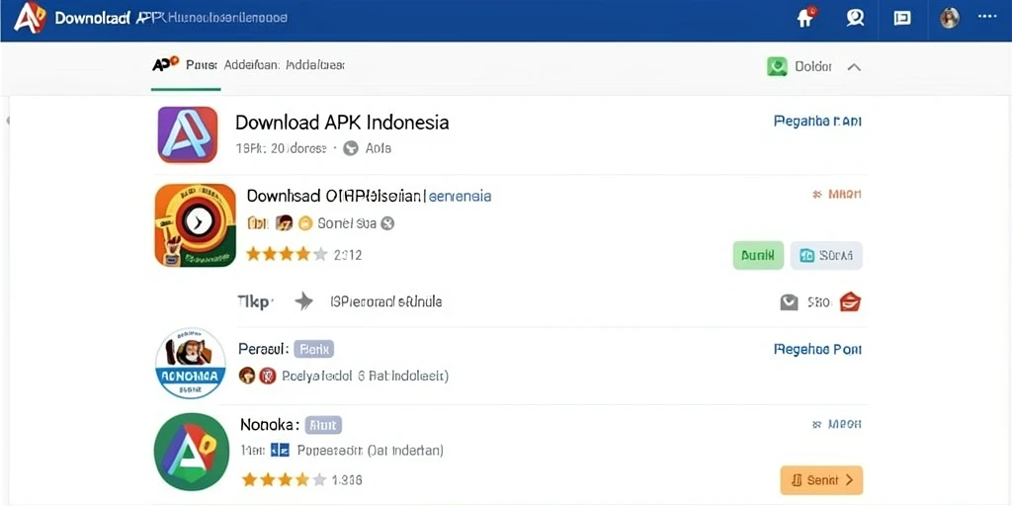Open the green round A app icon

[192, 452]
